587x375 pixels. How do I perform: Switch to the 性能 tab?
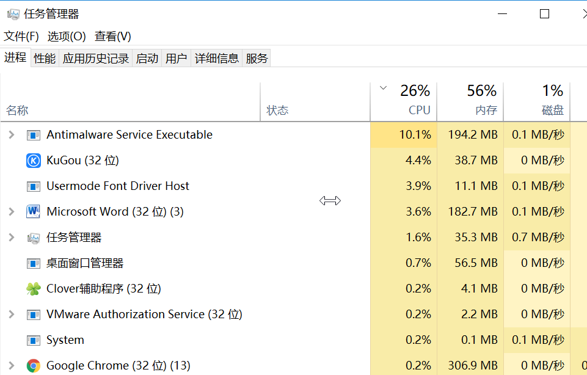point(45,59)
